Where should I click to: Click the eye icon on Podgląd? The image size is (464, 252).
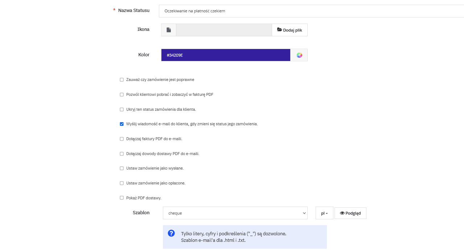pos(342,213)
